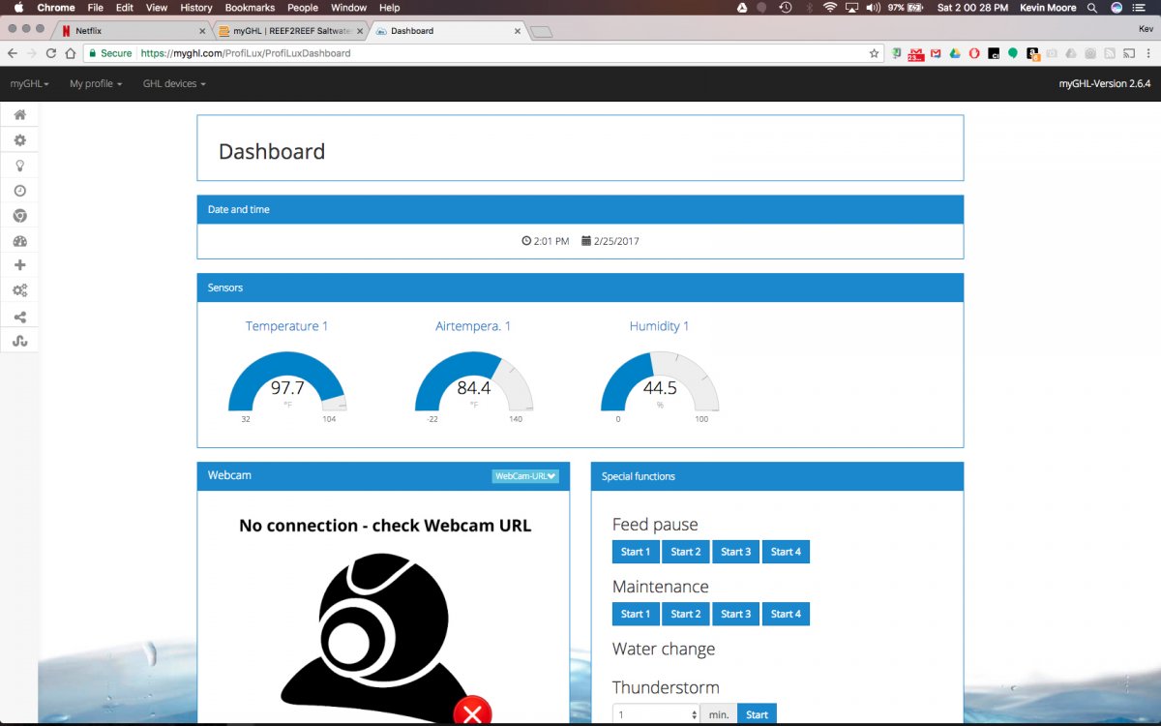Open the home icon in the sidebar
Screen dimensions: 1161x726
(x=19, y=115)
